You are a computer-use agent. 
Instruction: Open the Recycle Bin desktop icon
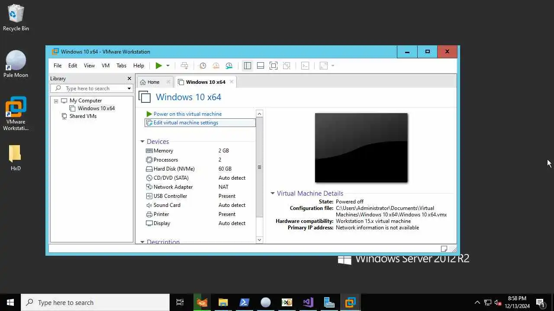[x=16, y=18]
